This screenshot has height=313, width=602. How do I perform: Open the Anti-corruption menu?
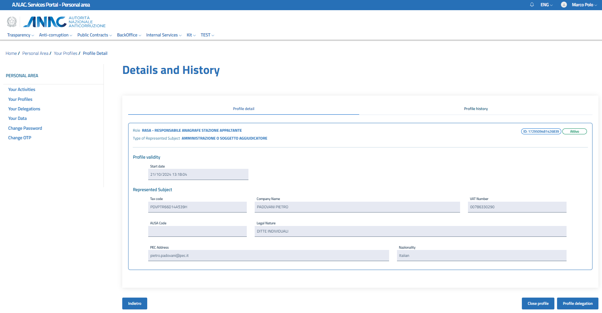(x=55, y=35)
